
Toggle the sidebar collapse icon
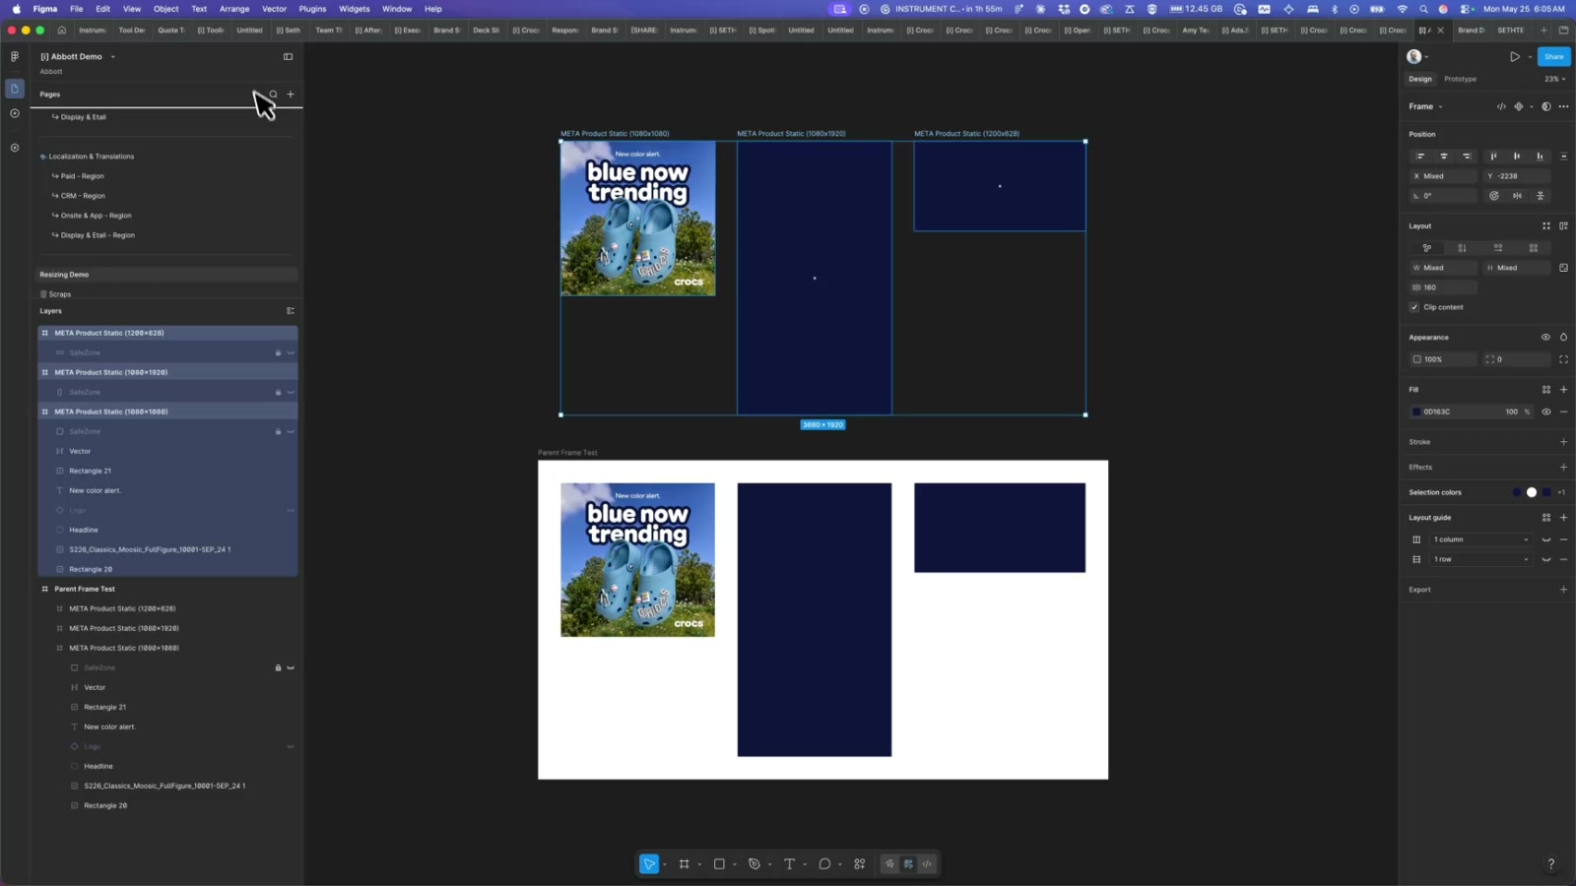click(288, 57)
